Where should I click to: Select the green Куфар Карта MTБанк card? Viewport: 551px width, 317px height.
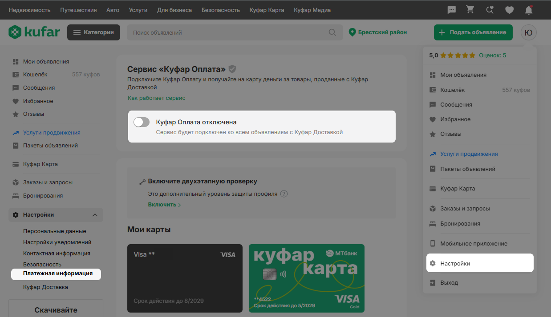click(x=307, y=278)
